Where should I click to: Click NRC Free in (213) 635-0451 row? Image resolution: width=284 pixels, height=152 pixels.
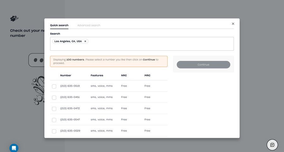click(124, 97)
